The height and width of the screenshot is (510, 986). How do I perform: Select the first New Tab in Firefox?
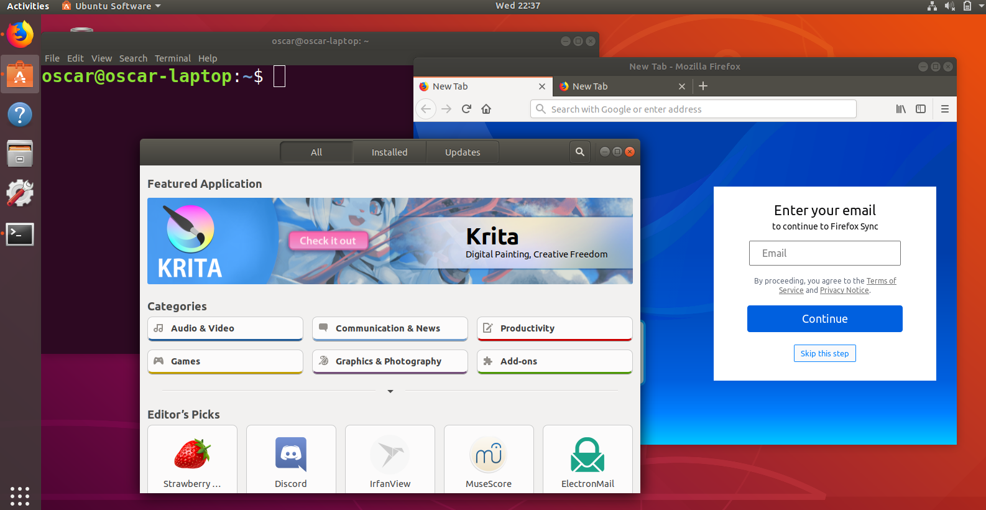click(482, 86)
